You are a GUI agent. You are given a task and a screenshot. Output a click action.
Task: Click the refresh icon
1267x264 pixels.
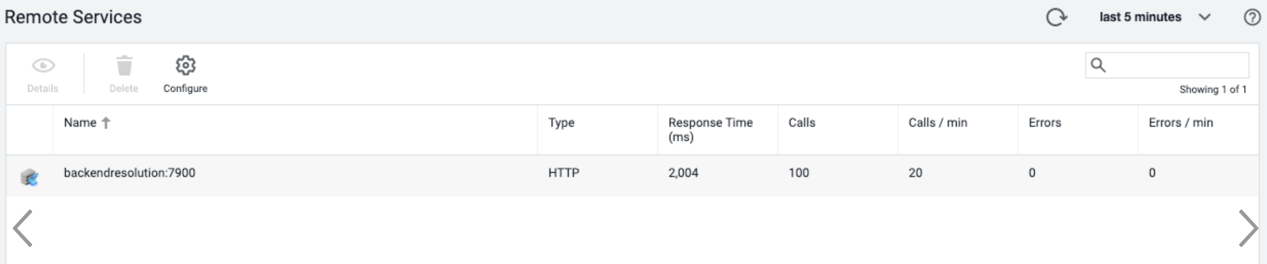tap(1057, 17)
